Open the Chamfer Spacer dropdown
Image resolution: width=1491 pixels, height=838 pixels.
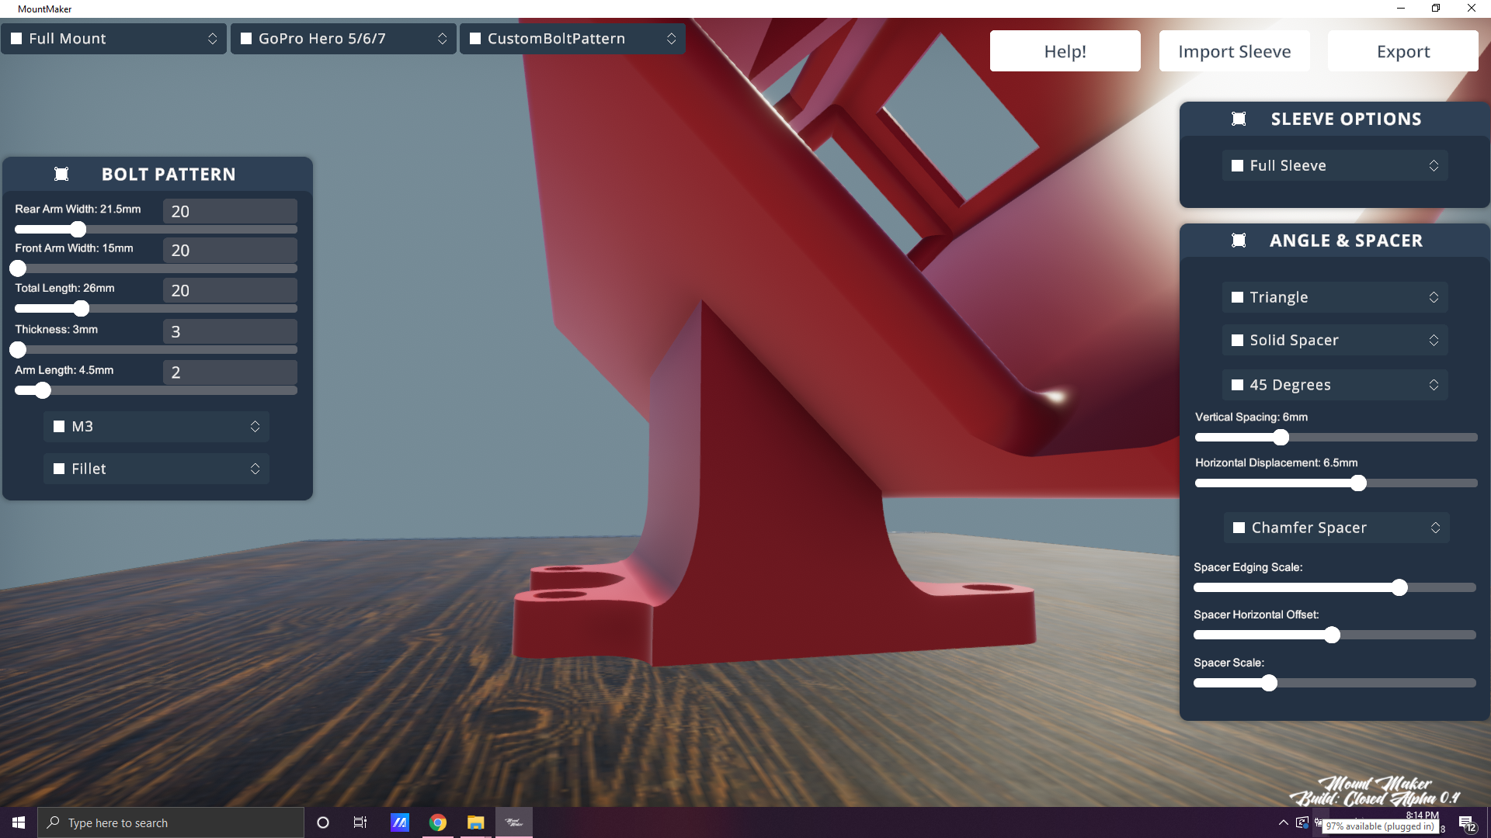pyautogui.click(x=1336, y=528)
